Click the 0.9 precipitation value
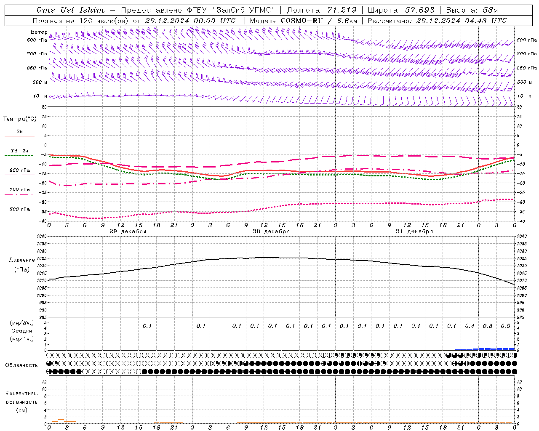 [505, 326]
